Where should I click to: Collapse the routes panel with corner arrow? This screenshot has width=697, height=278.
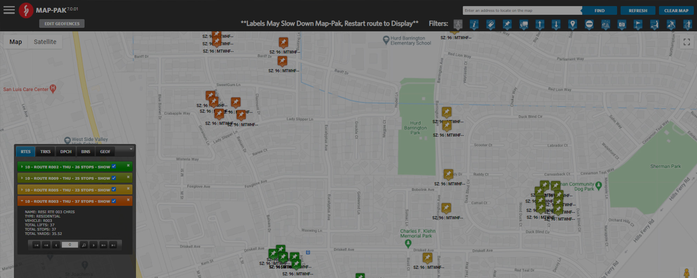[x=131, y=149]
